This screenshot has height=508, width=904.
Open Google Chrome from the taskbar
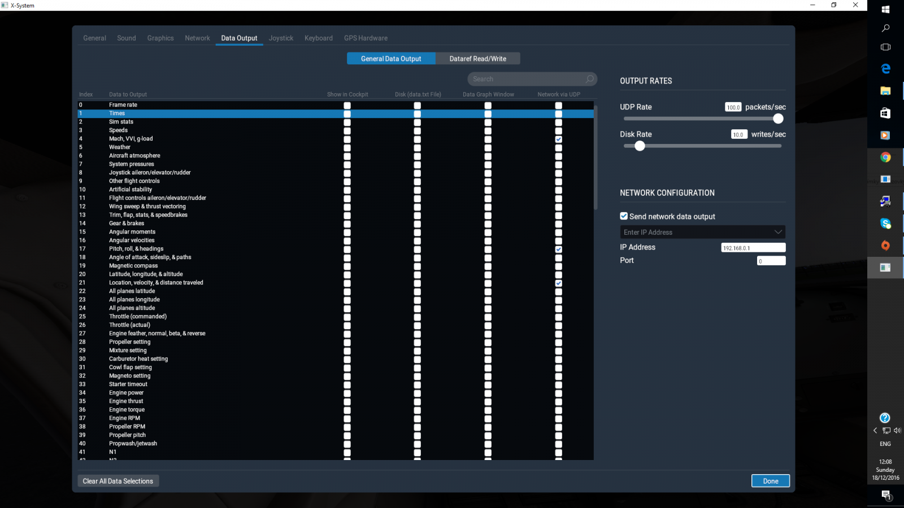(x=885, y=157)
